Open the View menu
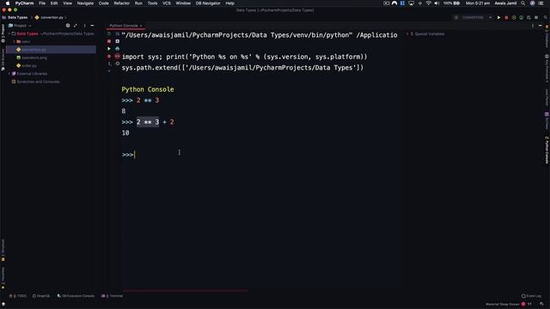The height and width of the screenshot is (309, 550). click(x=67, y=3)
